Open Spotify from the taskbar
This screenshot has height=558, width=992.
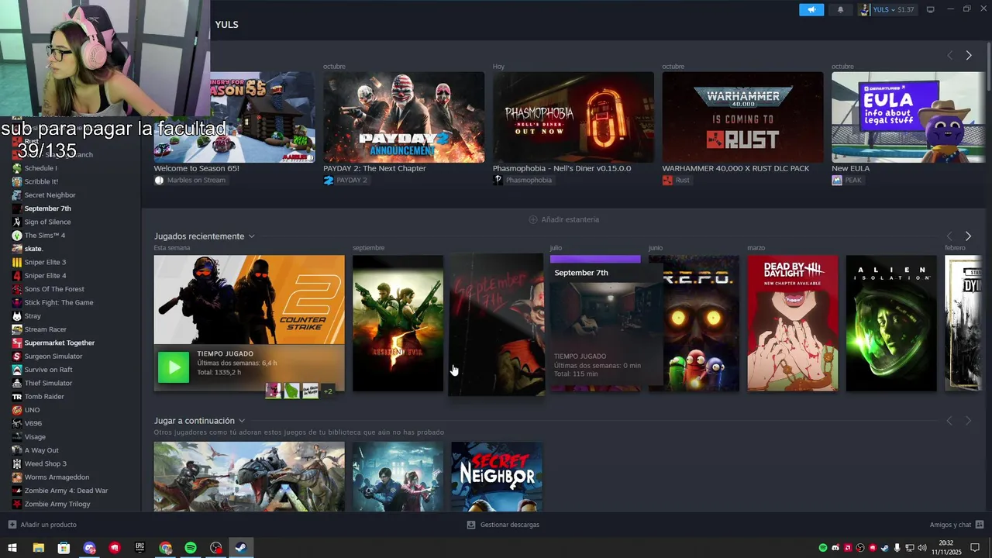pos(191,548)
